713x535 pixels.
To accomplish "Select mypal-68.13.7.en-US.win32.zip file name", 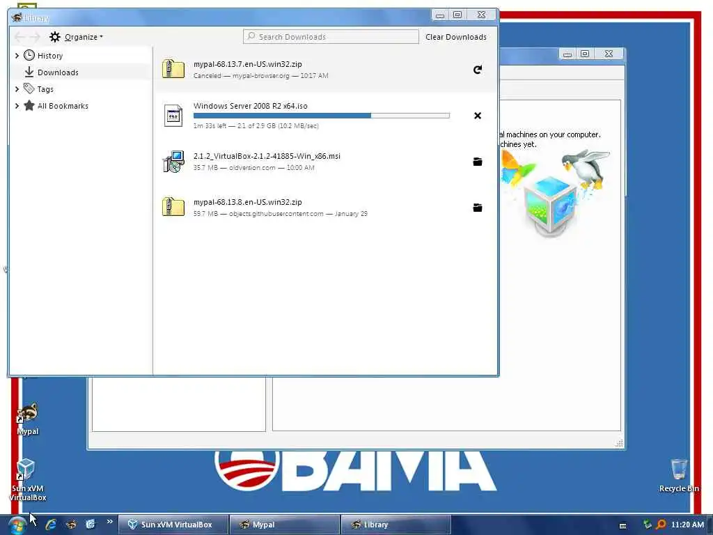I will click(x=248, y=64).
